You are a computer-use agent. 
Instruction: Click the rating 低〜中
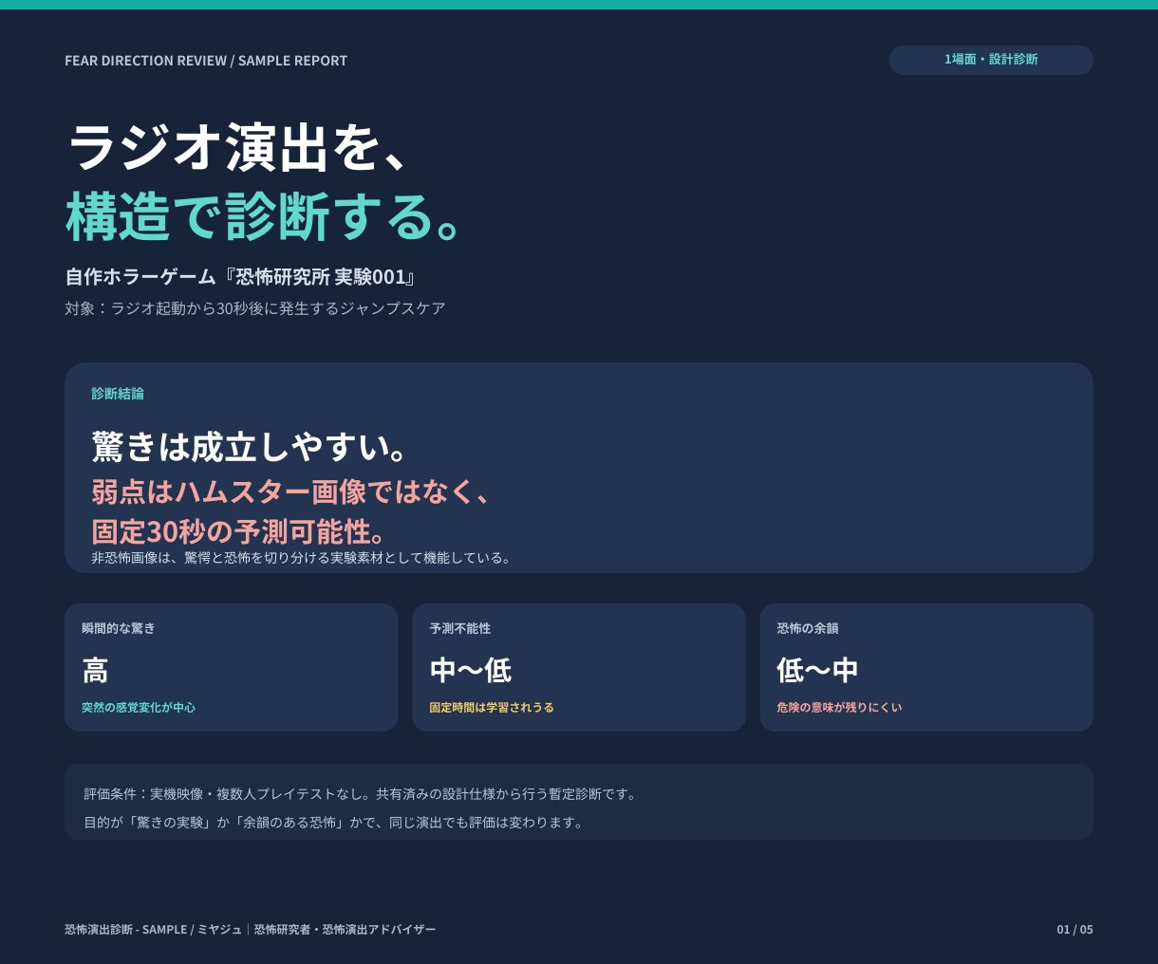(818, 671)
